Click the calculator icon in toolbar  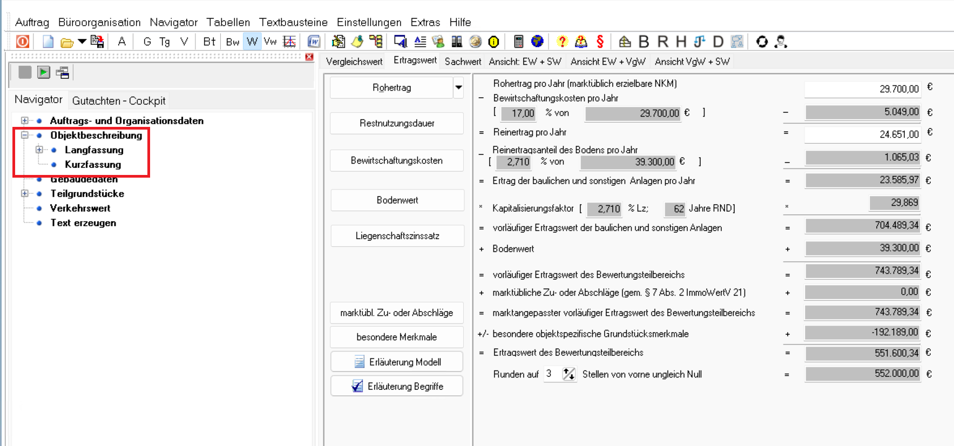pyautogui.click(x=518, y=42)
